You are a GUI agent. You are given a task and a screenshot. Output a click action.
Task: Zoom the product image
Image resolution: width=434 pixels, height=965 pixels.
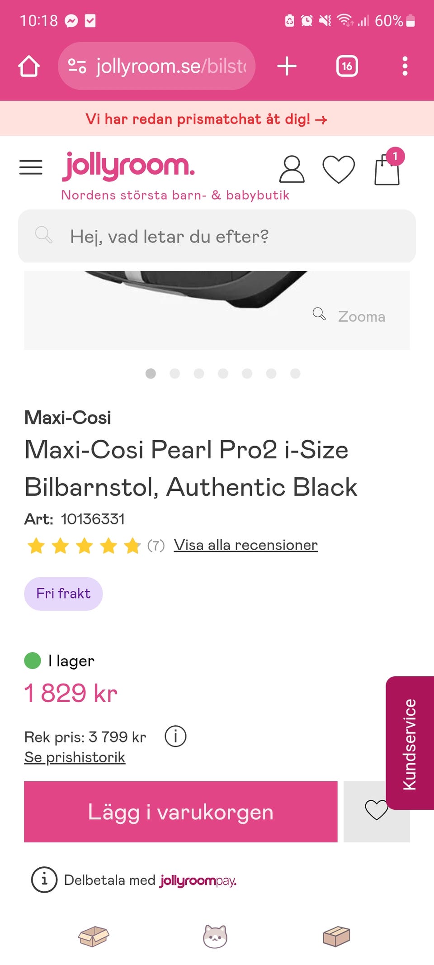click(x=349, y=316)
